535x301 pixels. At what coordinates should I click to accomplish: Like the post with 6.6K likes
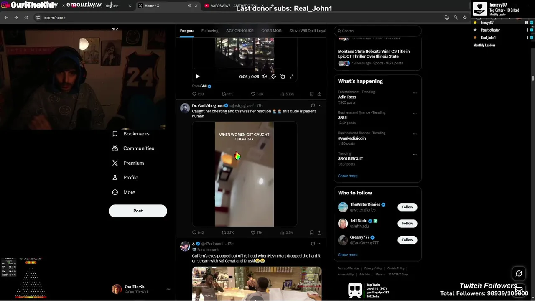pyautogui.click(x=257, y=94)
